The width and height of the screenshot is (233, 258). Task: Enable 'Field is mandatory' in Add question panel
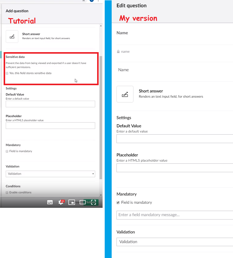tap(7, 151)
